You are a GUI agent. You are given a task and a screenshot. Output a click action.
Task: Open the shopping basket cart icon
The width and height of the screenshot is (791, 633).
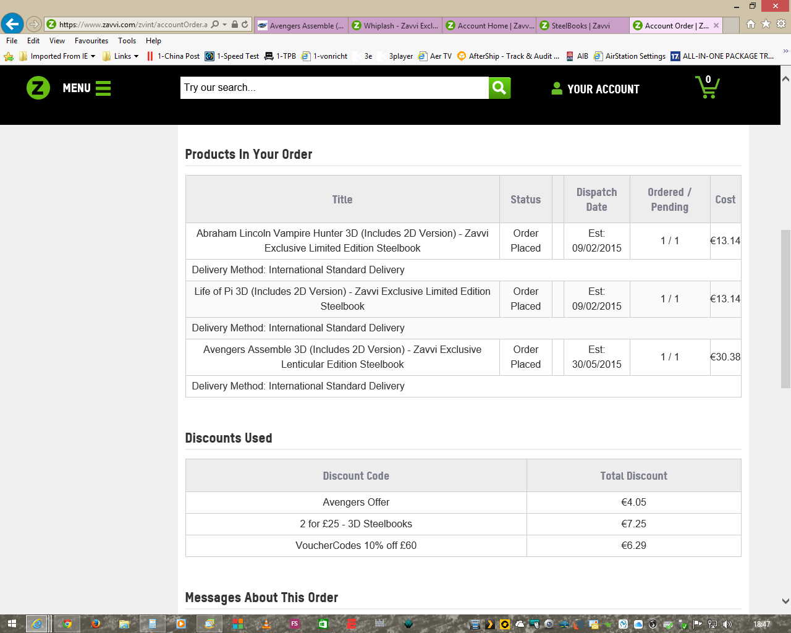707,87
